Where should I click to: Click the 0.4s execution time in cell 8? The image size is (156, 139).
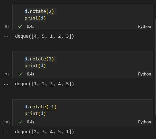tap(30, 26)
